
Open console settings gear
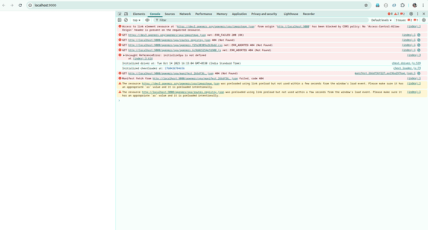coord(424,20)
